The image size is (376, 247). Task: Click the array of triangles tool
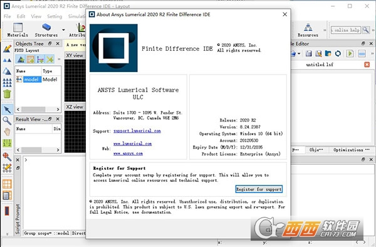[x=7, y=82]
